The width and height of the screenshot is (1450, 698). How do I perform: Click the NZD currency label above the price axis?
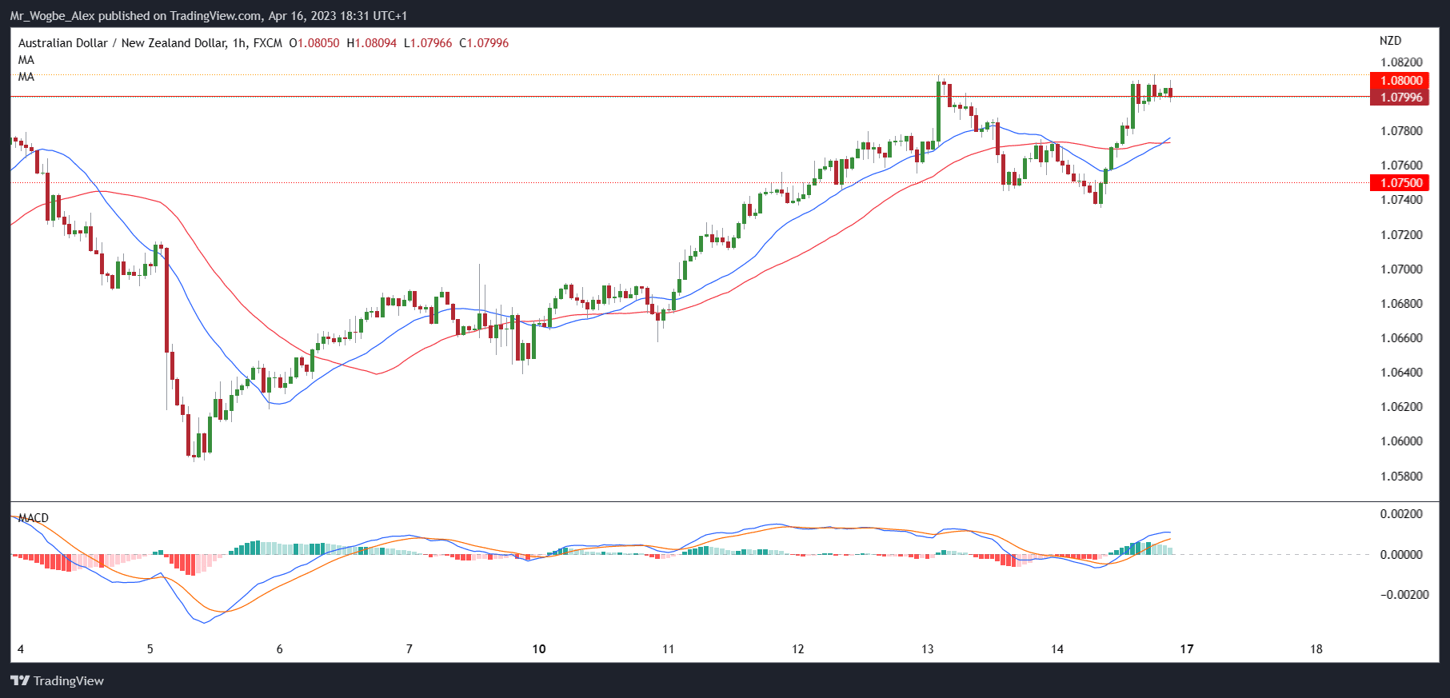pyautogui.click(x=1390, y=41)
